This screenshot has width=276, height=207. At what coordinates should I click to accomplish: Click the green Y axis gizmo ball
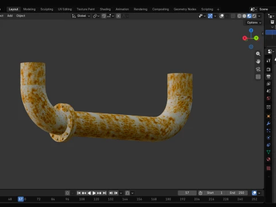[256, 38]
